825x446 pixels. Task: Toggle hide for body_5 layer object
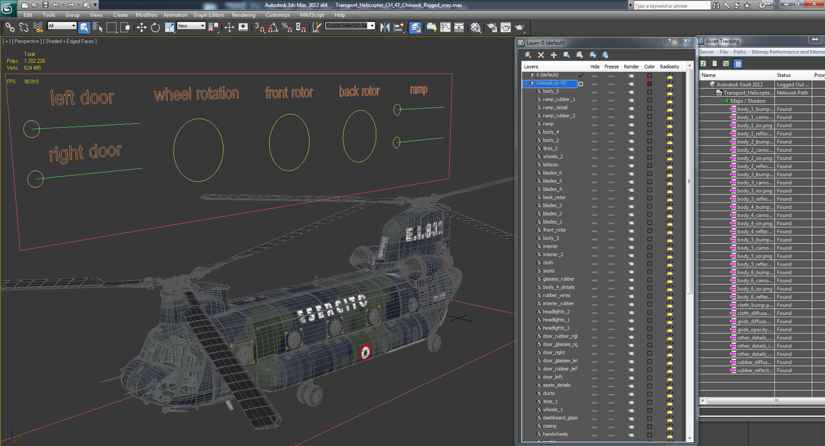click(x=595, y=92)
